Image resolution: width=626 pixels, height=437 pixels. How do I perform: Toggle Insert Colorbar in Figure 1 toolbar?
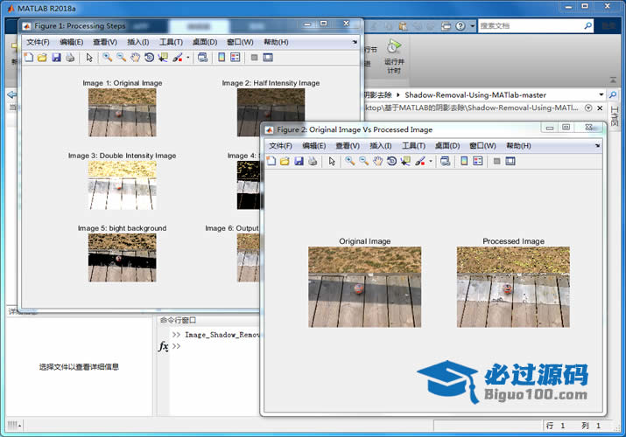pos(222,58)
